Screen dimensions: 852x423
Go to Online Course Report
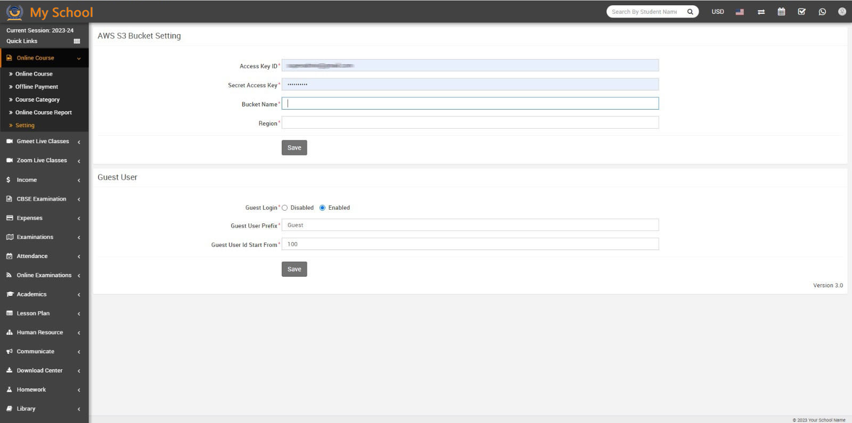pos(43,113)
